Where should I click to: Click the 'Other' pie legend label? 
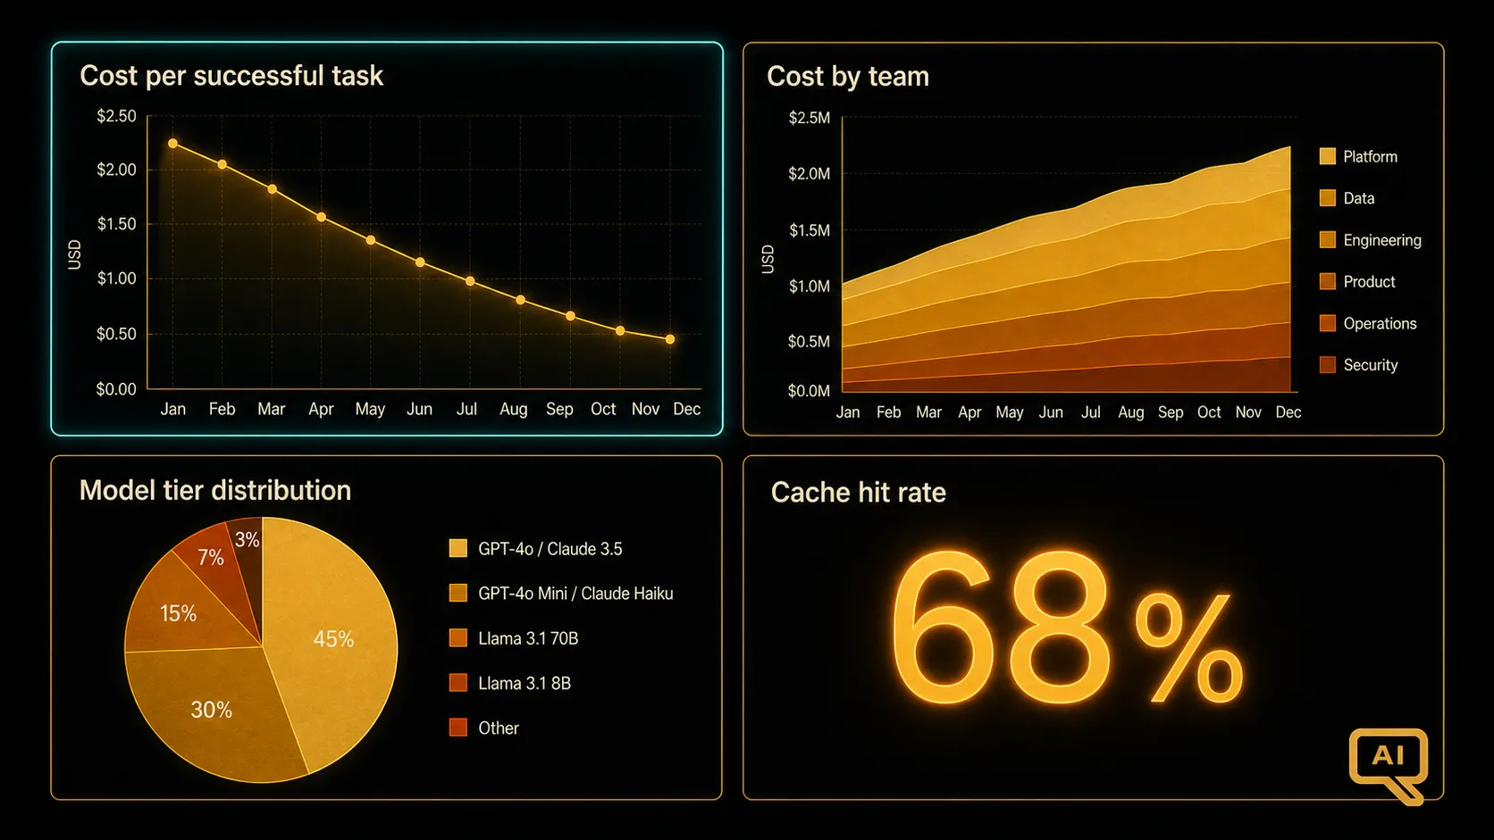pyautogui.click(x=499, y=728)
